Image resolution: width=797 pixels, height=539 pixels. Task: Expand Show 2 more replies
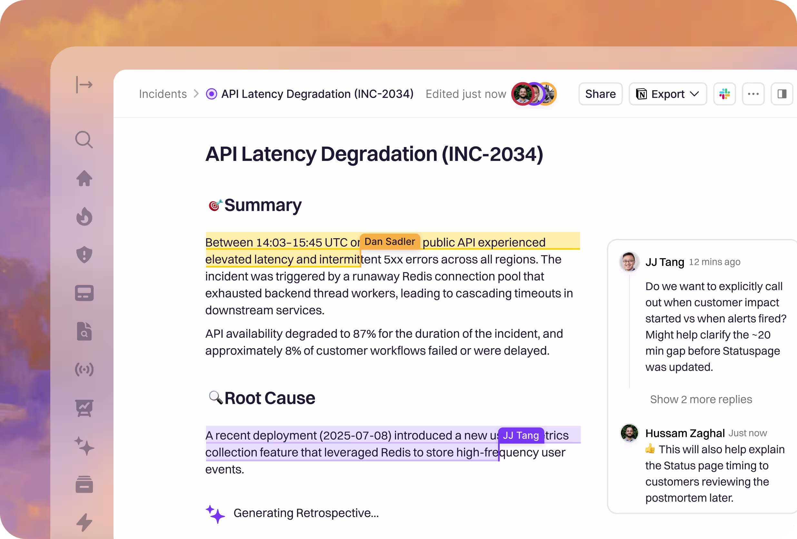click(x=701, y=399)
